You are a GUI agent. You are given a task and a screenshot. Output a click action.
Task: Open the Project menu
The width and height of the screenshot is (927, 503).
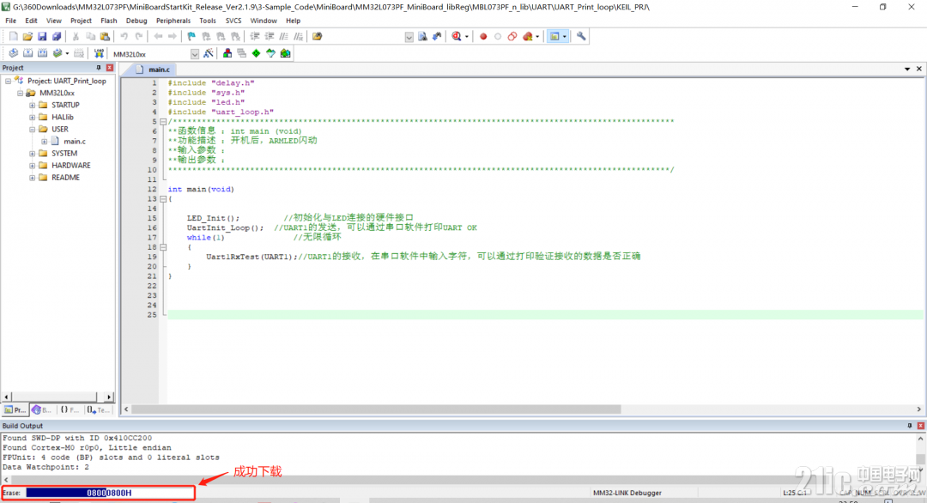pyautogui.click(x=81, y=21)
